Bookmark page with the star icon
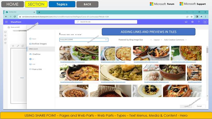Screen dimensions: 212x119 [x=192, y=17]
